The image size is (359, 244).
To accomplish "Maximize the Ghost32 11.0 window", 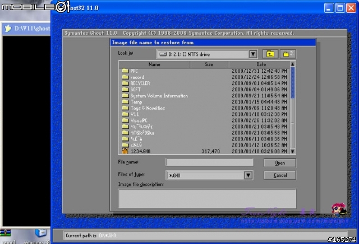I will pyautogui.click(x=340, y=8).
